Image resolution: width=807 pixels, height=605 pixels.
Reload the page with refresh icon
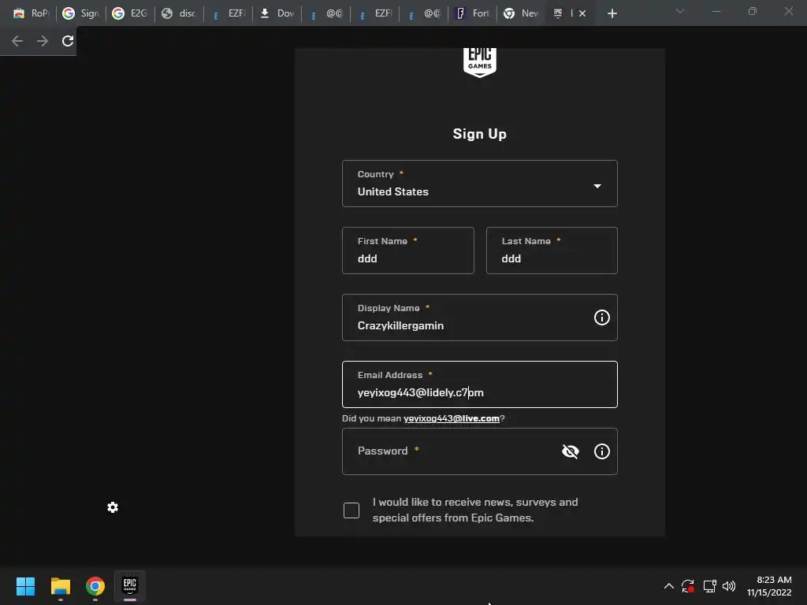(68, 41)
